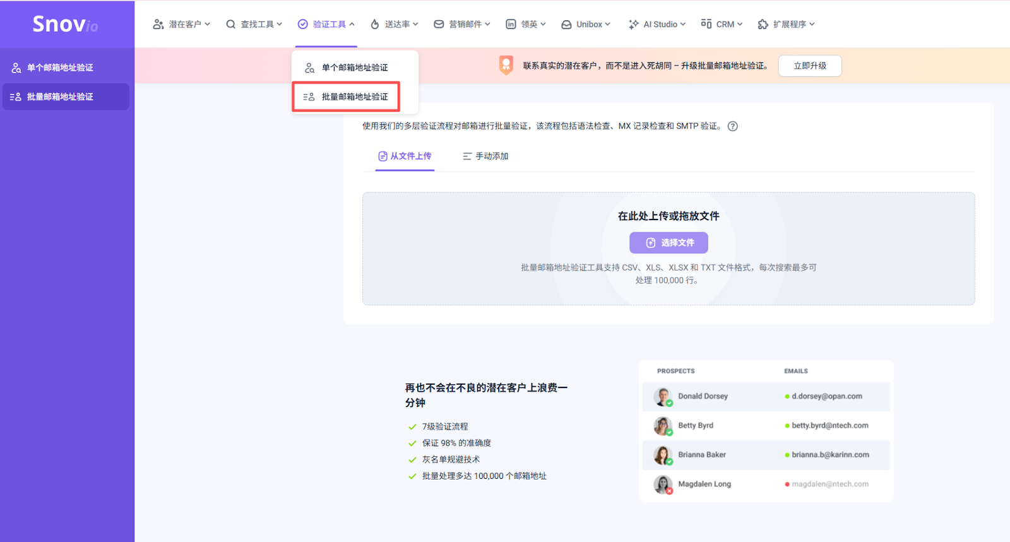1010x542 pixels.
Task: Click the 手动添加 list icon
Action: pyautogui.click(x=467, y=156)
